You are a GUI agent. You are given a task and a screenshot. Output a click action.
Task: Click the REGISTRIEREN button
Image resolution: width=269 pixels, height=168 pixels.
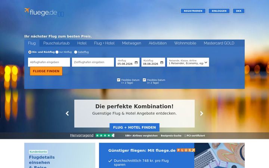(193, 11)
